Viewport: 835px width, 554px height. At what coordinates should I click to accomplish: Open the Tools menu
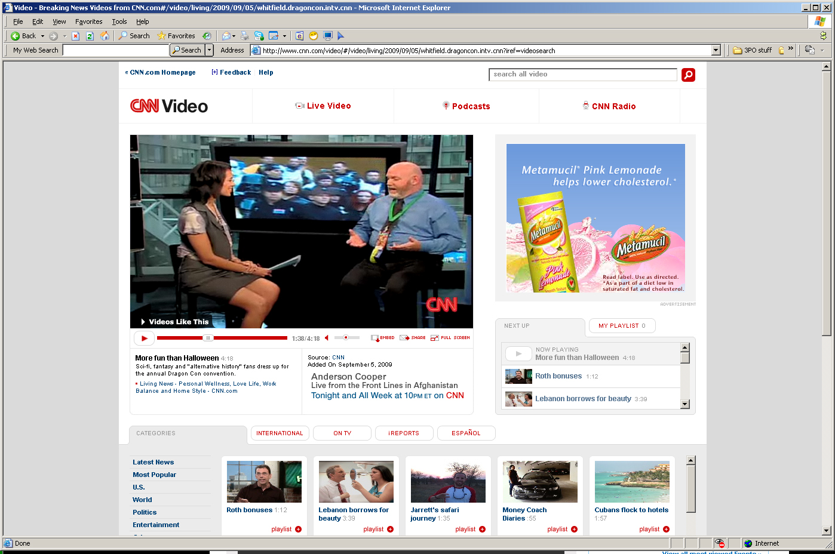(x=119, y=21)
